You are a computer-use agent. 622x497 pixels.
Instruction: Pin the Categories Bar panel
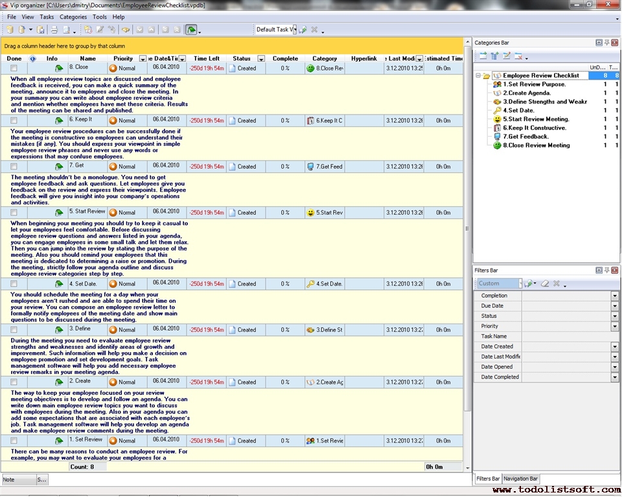pos(607,43)
